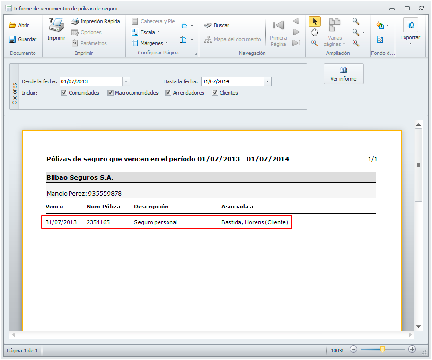Select the hand pan tool
The width and height of the screenshot is (432, 360).
[x=315, y=32]
